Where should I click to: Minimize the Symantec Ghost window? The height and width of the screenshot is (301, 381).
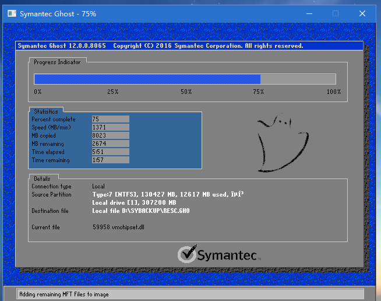[309, 13]
